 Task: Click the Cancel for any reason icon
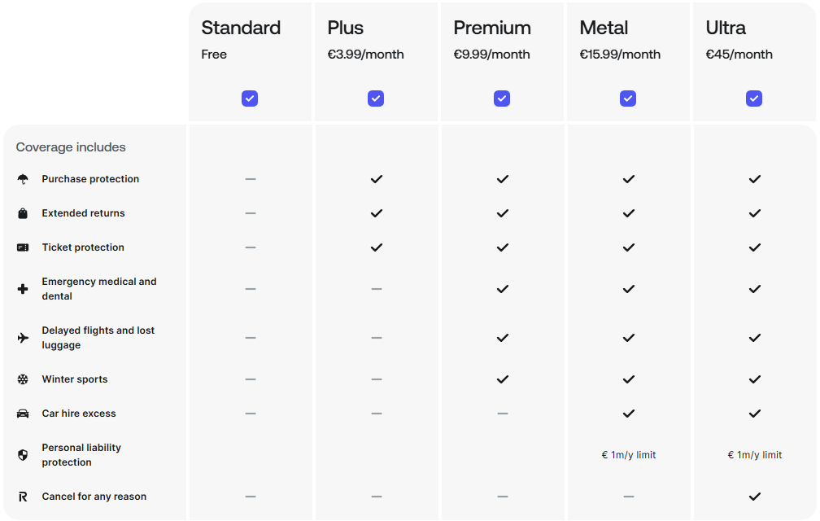[23, 497]
